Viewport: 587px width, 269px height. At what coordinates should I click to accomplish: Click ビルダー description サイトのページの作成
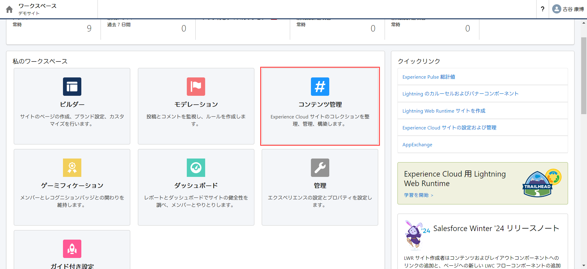[72, 120]
